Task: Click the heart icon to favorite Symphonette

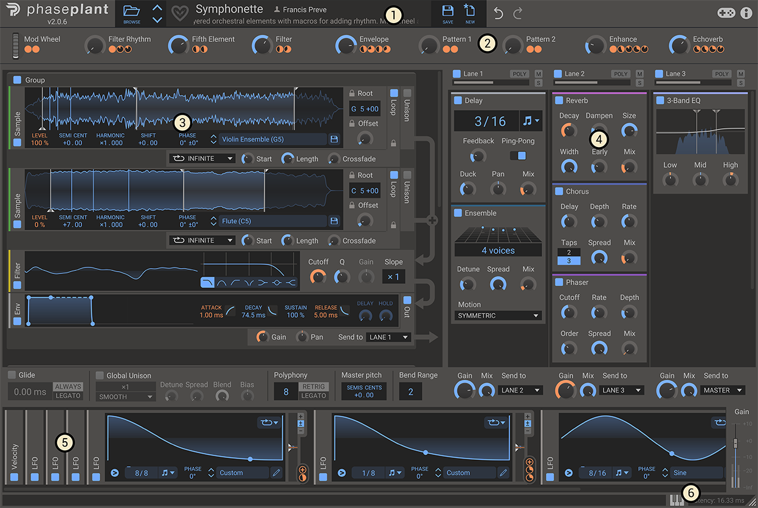Action: pyautogui.click(x=179, y=13)
